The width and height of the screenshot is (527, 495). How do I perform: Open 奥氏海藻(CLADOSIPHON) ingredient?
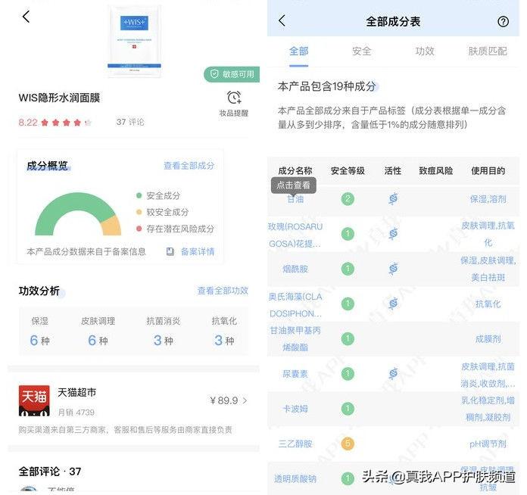click(295, 305)
